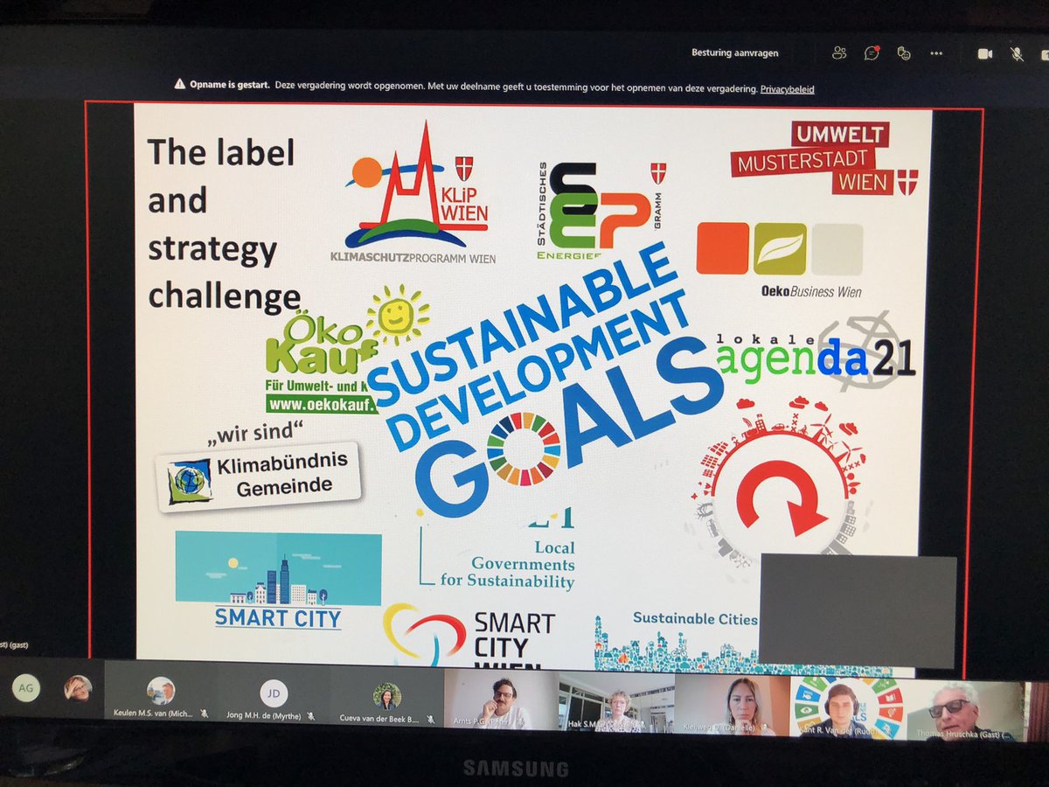
Task: Click the Opname is gestart notification text
Action: pos(230,86)
